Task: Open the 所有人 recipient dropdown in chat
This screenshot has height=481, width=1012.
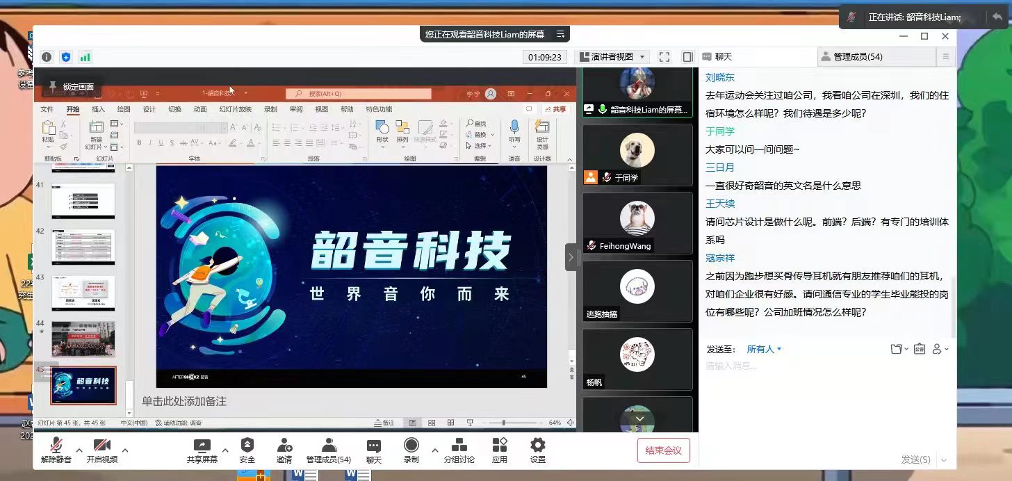Action: click(x=761, y=349)
